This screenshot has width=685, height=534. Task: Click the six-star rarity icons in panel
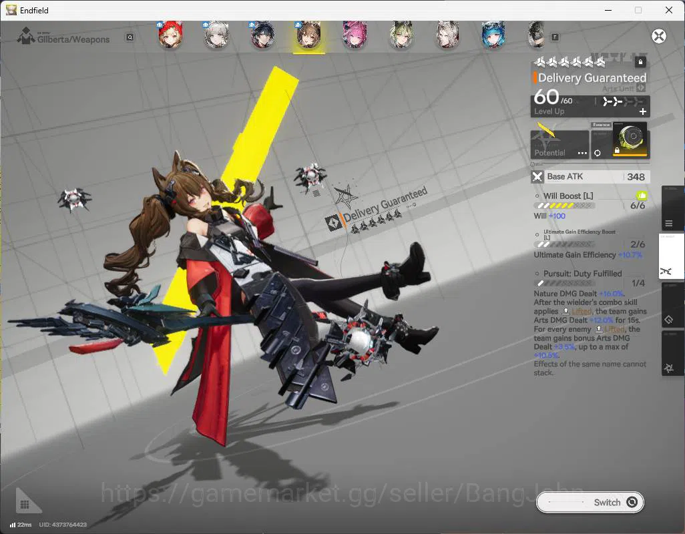pos(569,63)
